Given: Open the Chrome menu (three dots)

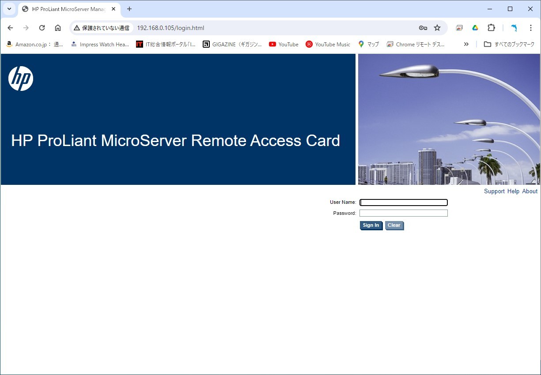Looking at the screenshot, I should 531,28.
